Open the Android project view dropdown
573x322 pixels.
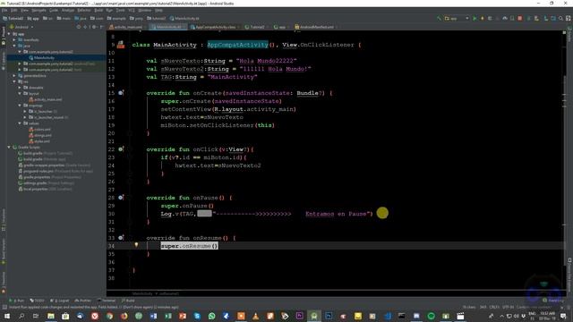coord(21,27)
